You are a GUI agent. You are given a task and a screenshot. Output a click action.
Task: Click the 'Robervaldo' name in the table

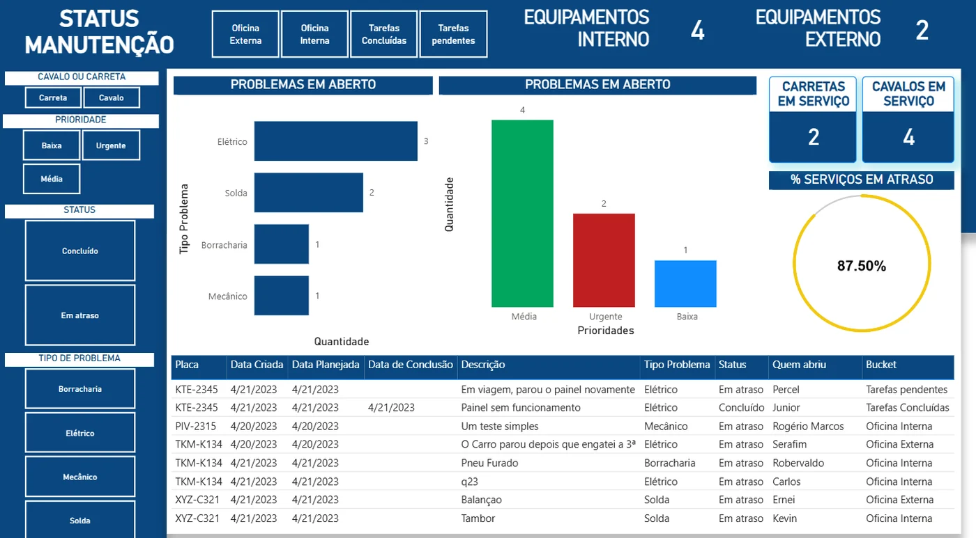pos(798,463)
